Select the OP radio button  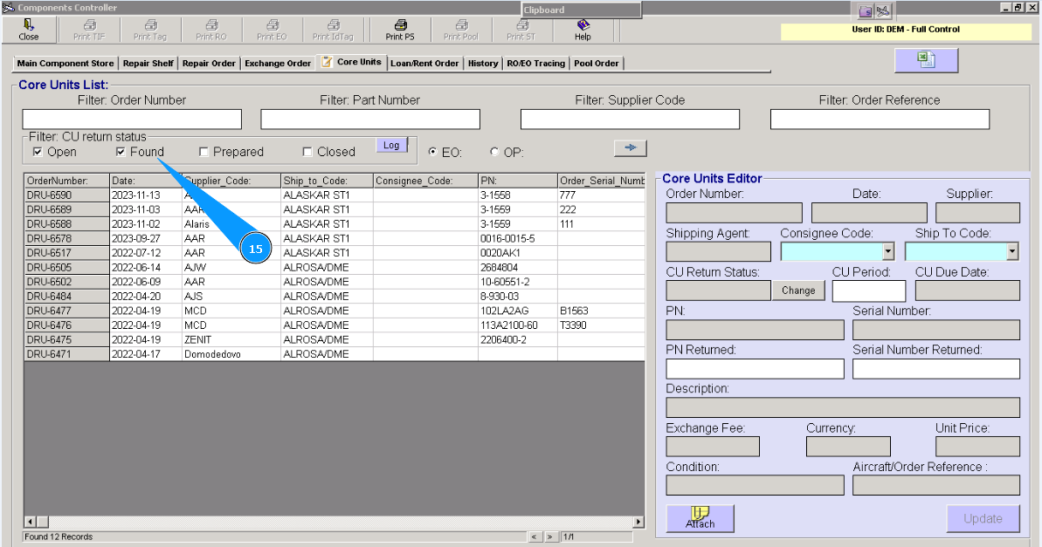495,153
